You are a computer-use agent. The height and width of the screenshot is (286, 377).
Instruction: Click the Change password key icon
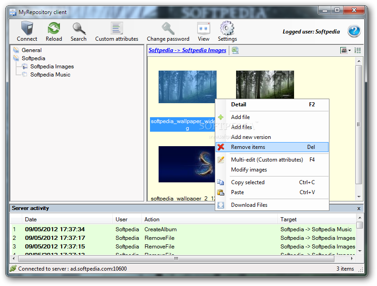coord(168,29)
